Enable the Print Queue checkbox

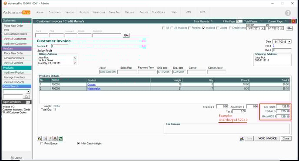42,143
